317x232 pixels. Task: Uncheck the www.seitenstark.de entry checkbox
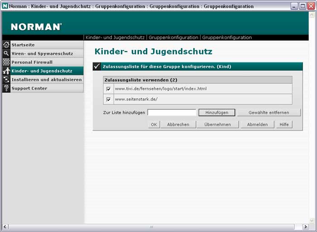pyautogui.click(x=109, y=99)
